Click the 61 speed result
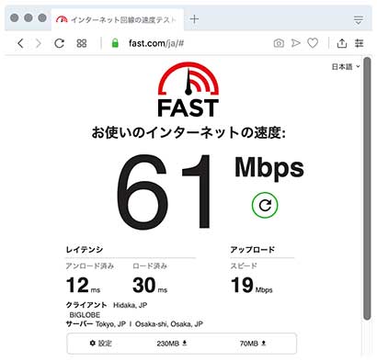377x361 pixels. coord(164,191)
